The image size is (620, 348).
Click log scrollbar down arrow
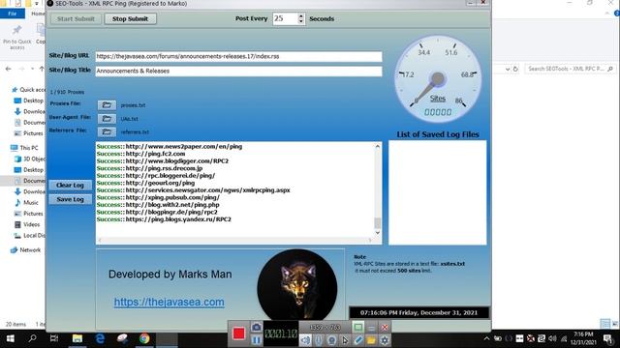[377, 232]
